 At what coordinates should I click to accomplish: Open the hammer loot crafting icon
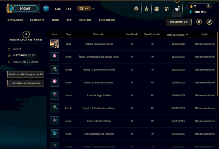click(167, 9)
